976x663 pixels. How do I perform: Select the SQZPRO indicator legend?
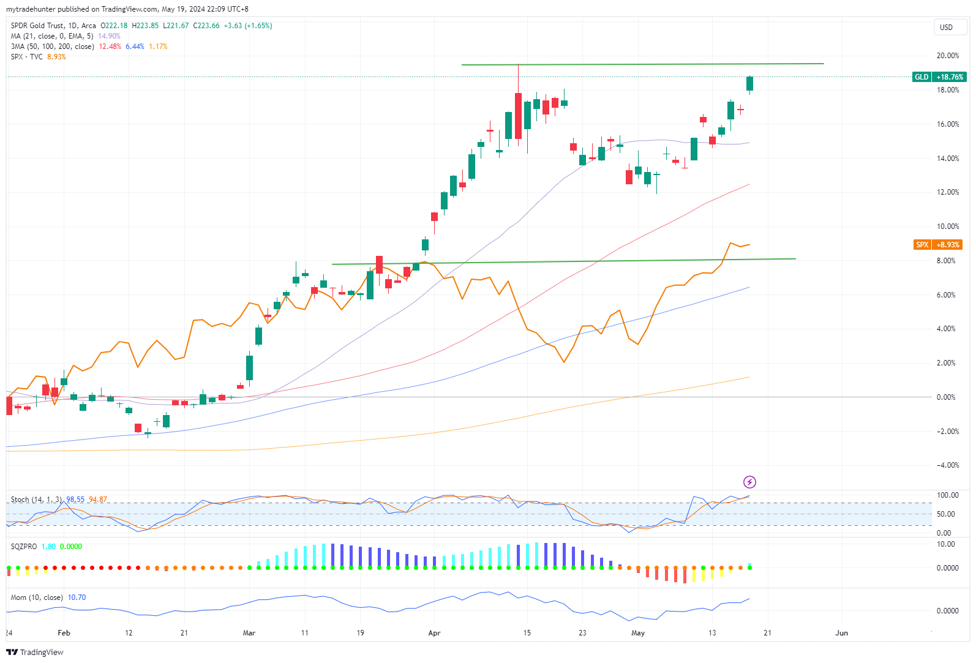point(24,547)
